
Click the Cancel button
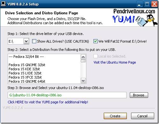click(142, 116)
